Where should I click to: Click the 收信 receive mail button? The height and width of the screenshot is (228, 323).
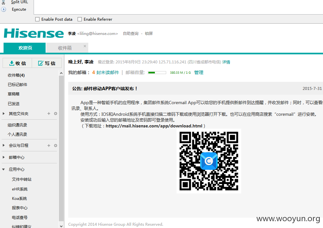point(17,63)
